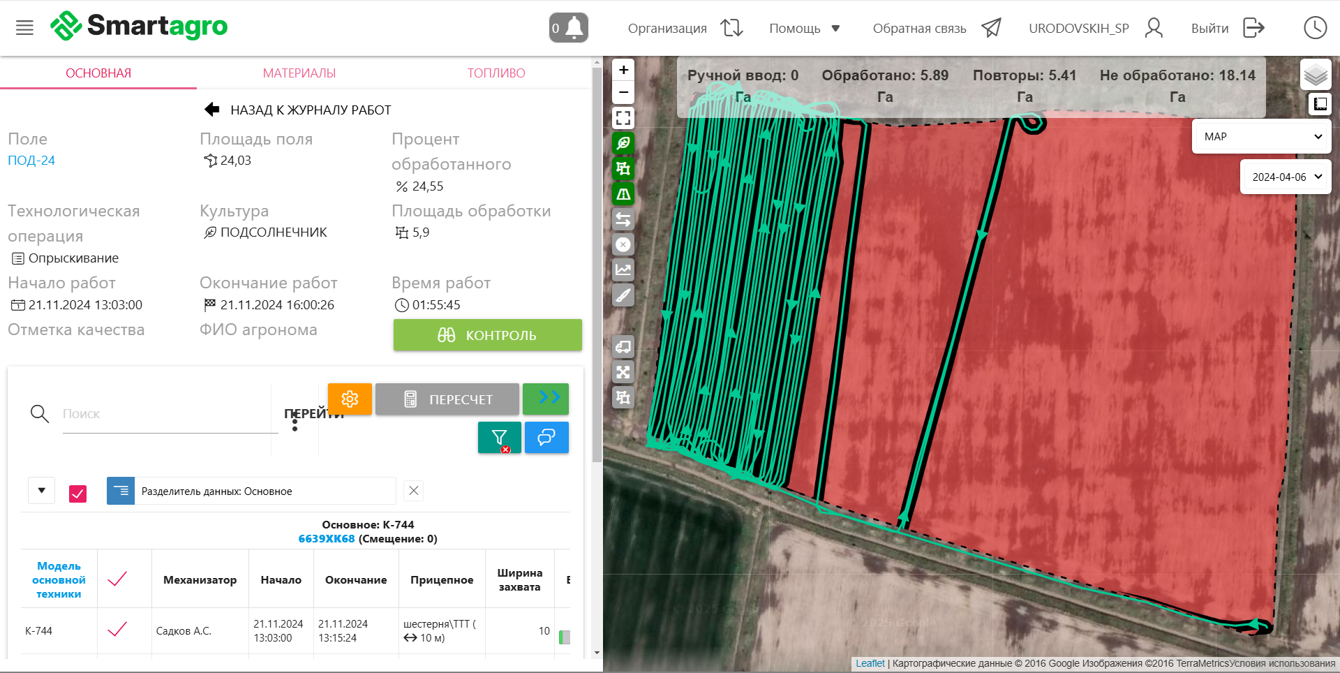Open the 2024-04-06 date dropdown
The image size is (1340, 673).
point(1286,177)
